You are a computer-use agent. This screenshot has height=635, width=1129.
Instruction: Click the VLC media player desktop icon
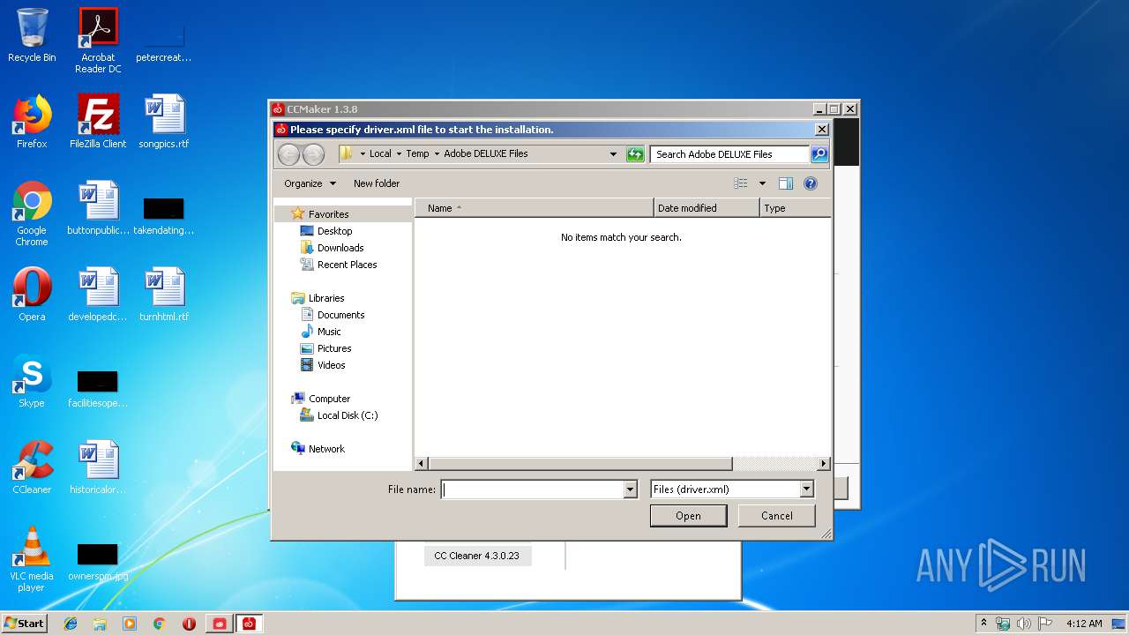[32, 559]
